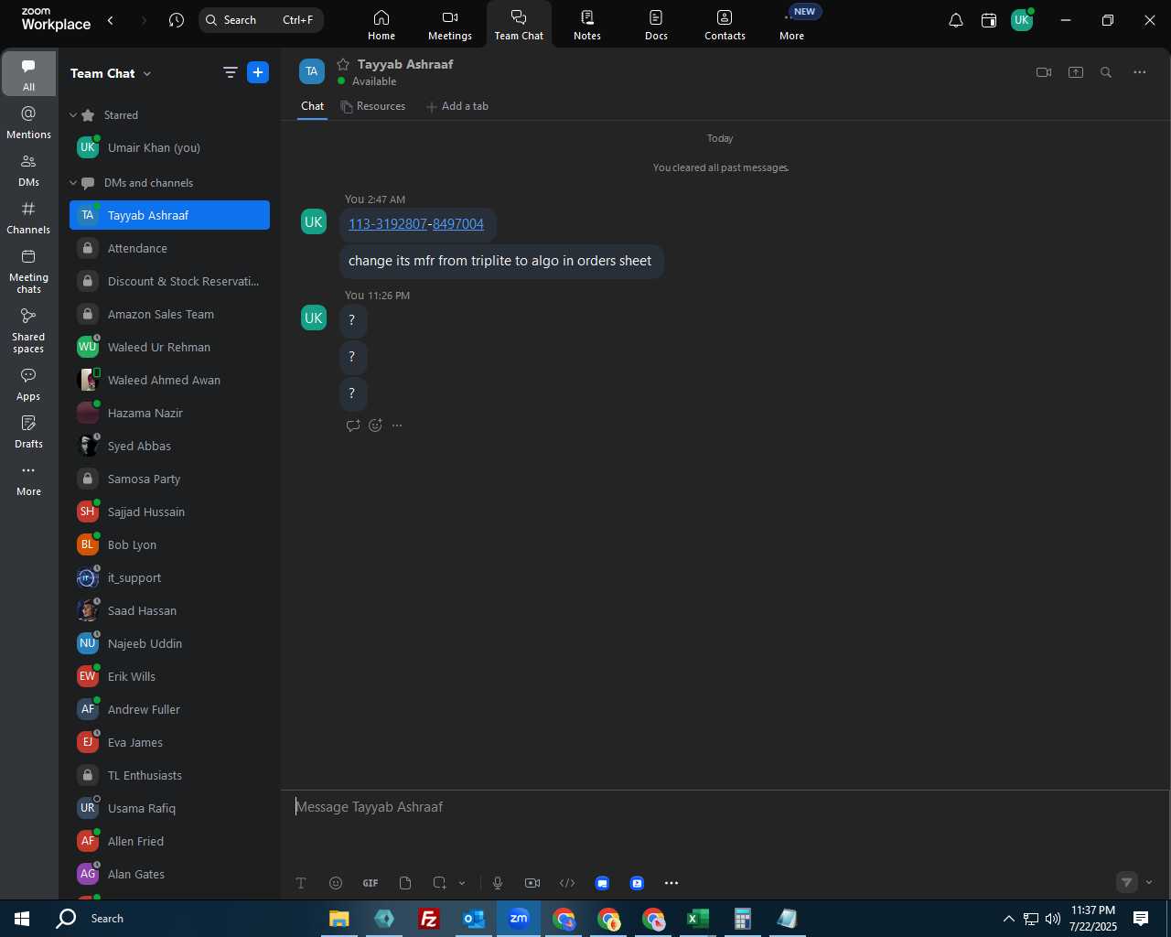Screen dimensions: 1171x937
Task: Open the calendar icon in top bar
Action: point(989,20)
